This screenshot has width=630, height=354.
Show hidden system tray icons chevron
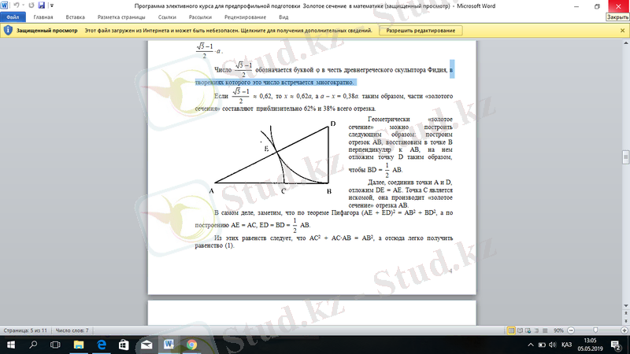(531, 345)
